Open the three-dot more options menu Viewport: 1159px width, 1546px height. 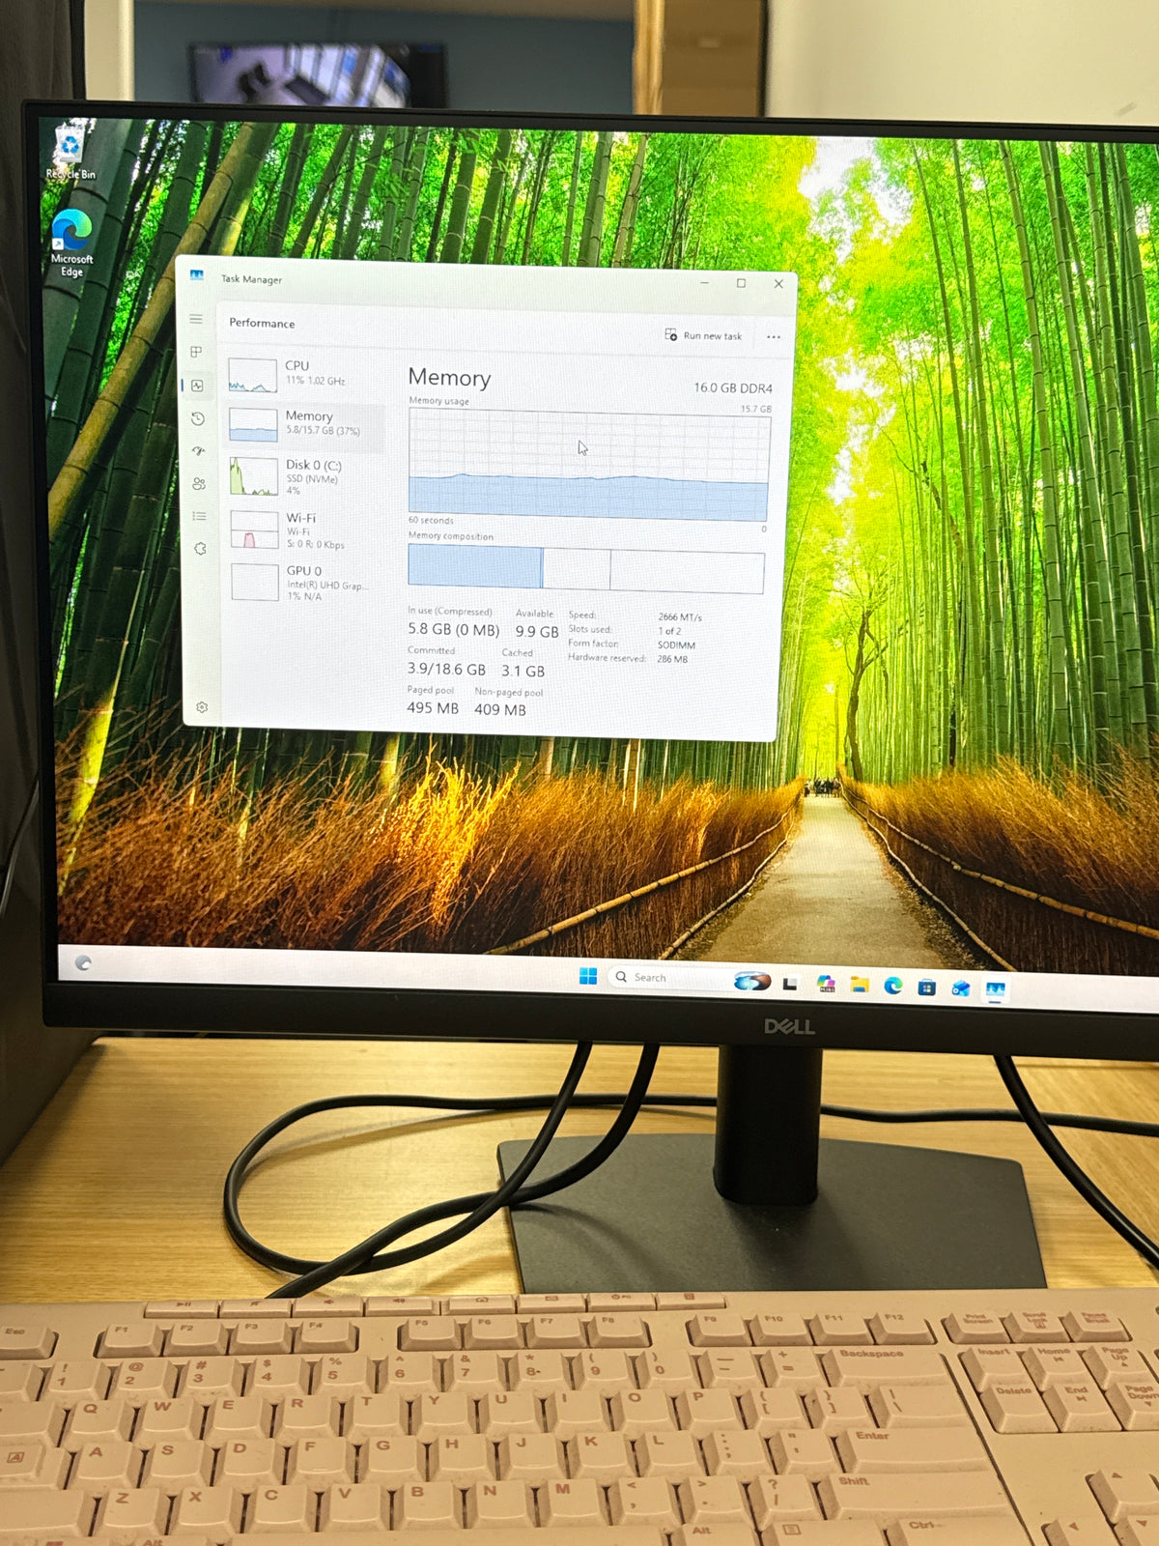click(x=774, y=337)
